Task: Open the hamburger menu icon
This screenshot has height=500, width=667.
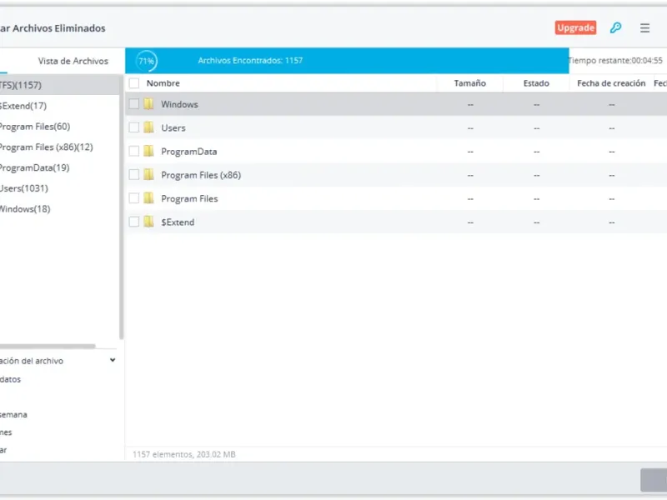Action: click(x=644, y=28)
